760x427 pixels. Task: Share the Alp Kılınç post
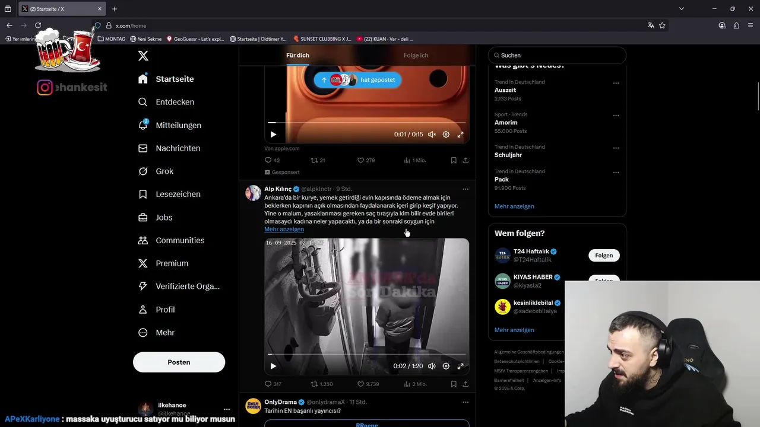(465, 384)
